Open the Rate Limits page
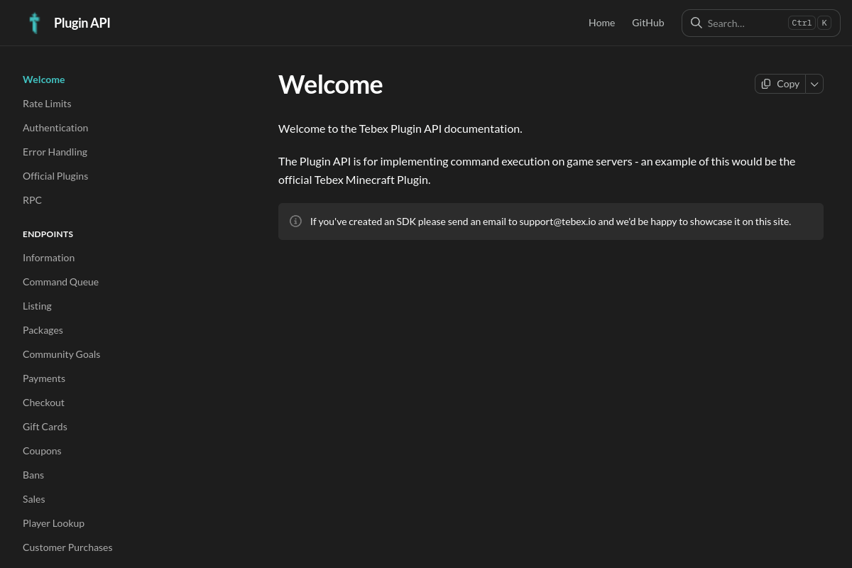Screen dimensions: 852x568 click(47, 104)
